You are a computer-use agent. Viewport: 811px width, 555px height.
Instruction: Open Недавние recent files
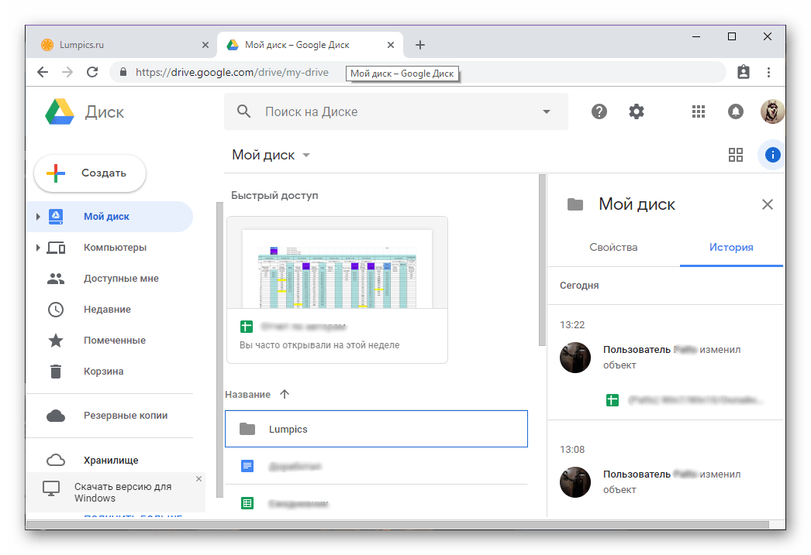107,310
